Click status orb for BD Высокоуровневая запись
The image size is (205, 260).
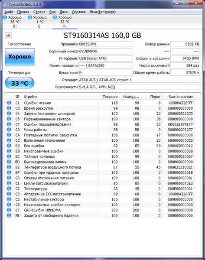coord(9,162)
